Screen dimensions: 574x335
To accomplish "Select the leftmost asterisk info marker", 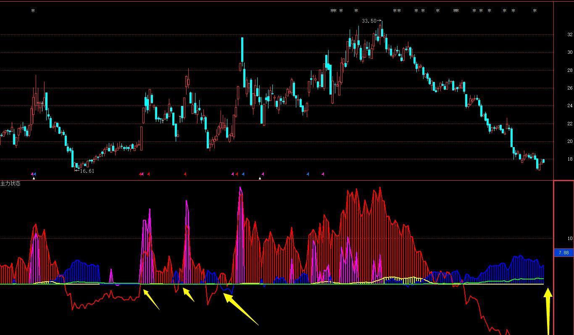I will [x=33, y=11].
